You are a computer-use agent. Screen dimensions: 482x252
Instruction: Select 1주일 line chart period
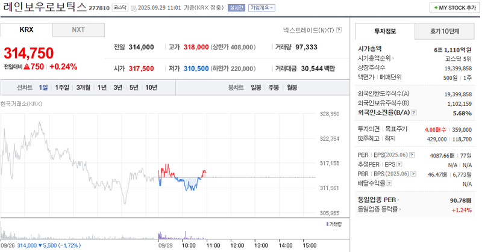[62, 88]
